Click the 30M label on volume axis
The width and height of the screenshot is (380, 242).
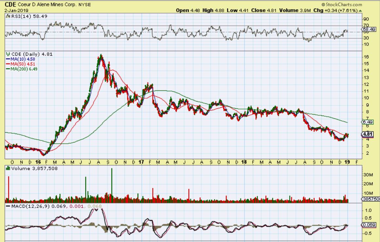[x=368, y=175]
